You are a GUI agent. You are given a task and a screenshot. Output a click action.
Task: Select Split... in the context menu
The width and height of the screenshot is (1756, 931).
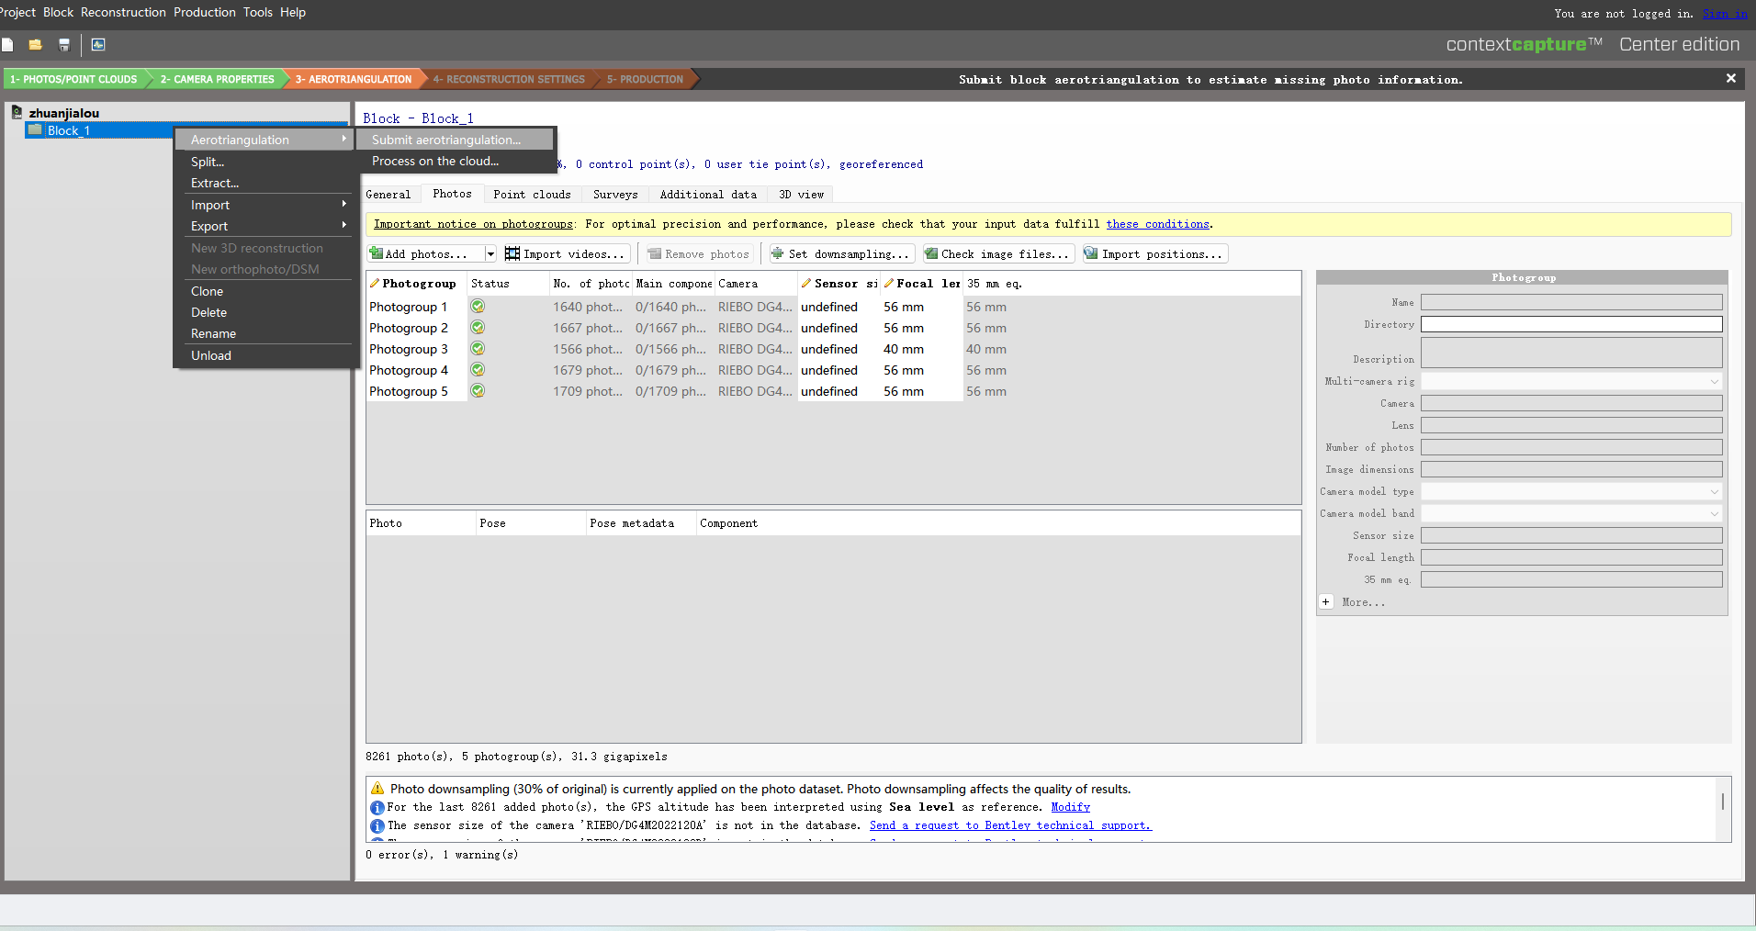(x=208, y=162)
